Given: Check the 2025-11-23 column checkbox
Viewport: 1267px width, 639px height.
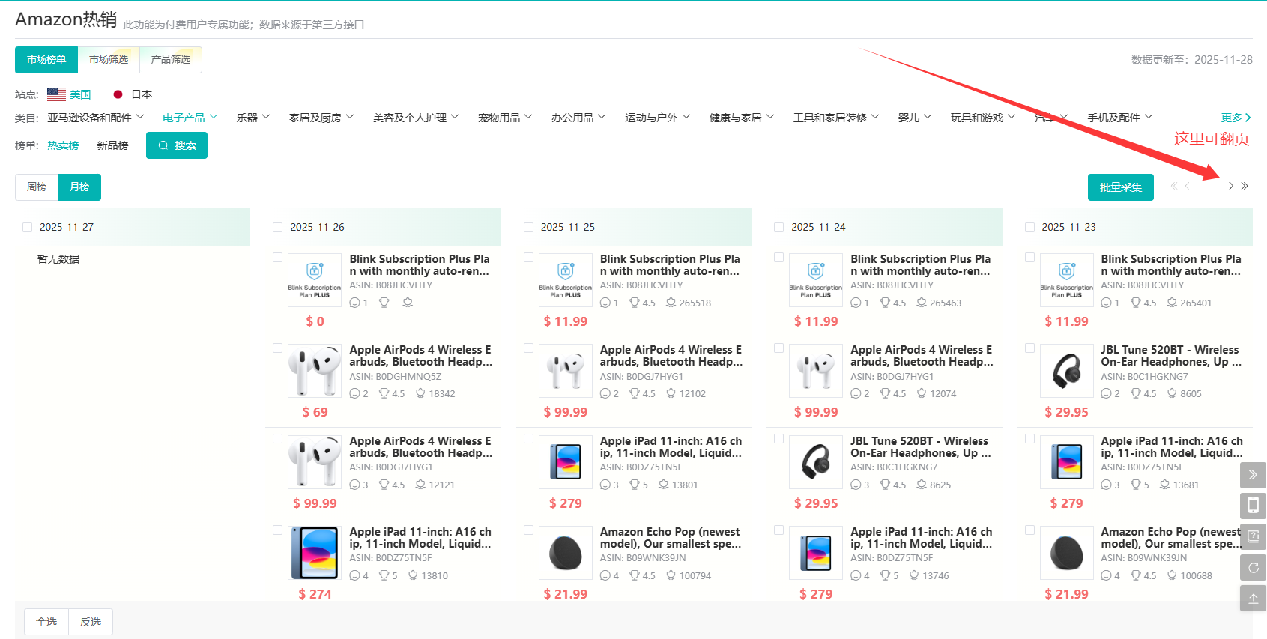Looking at the screenshot, I should 1029,227.
